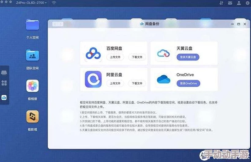Viewport: 251px width, 162px height.
Task: Click 下载文件 under 阿里云盘
Action: pos(137,83)
